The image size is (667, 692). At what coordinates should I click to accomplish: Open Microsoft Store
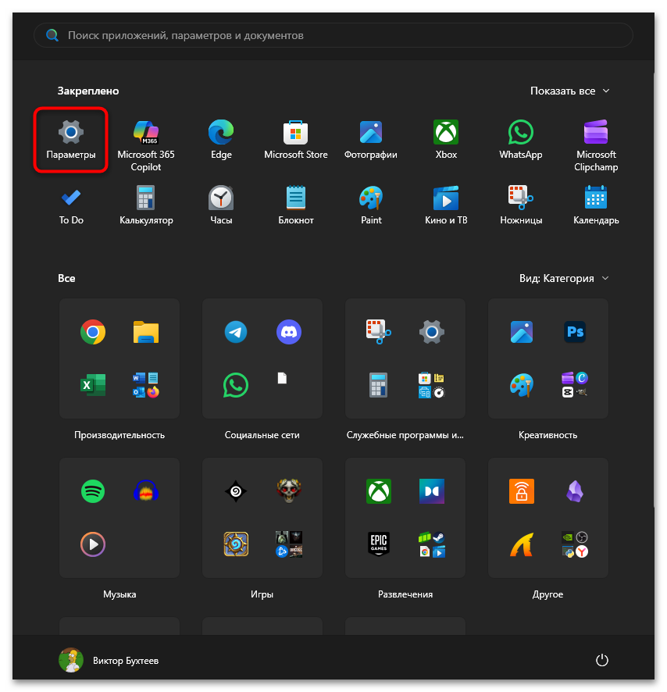pos(296,140)
